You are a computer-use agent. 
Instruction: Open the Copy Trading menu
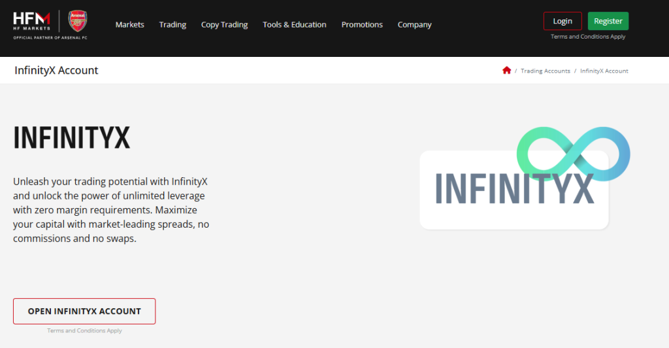pyautogui.click(x=225, y=25)
